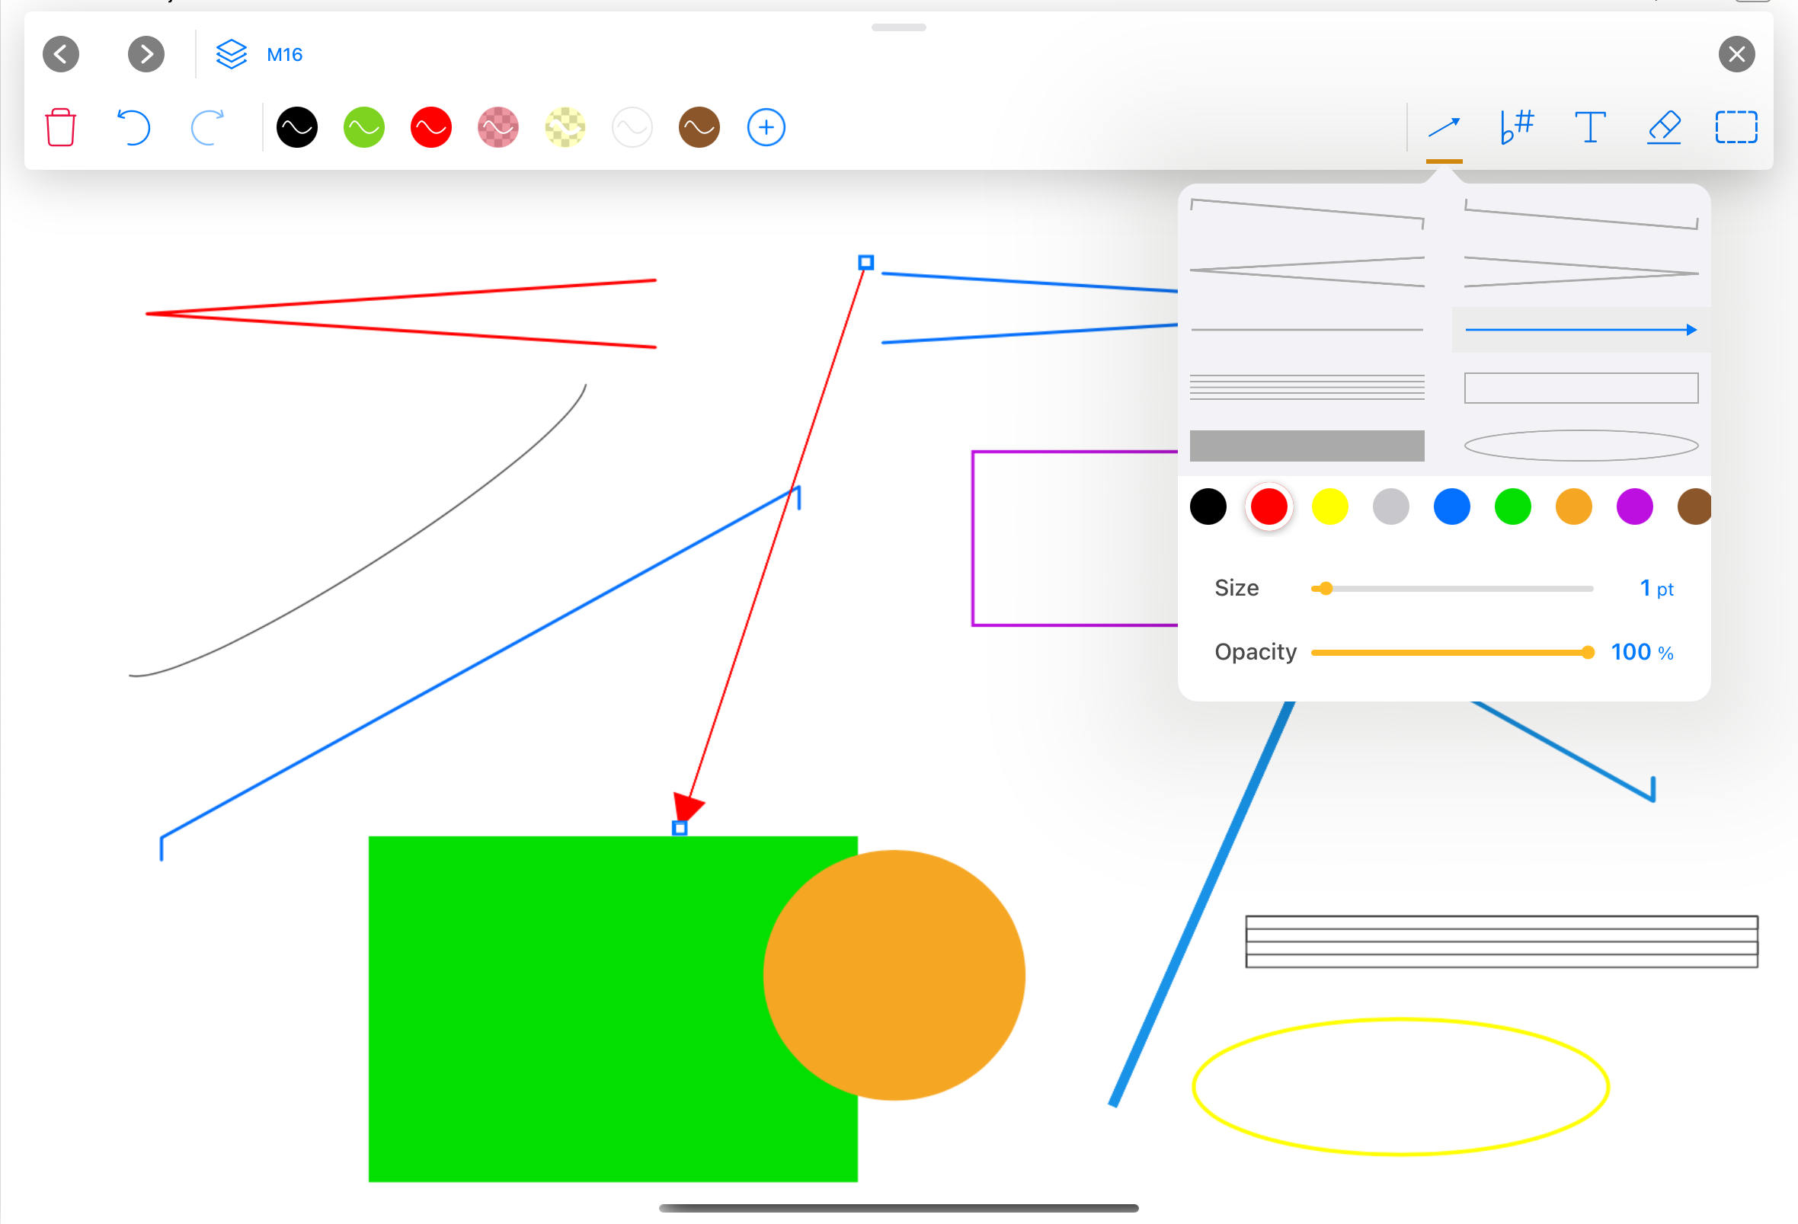Pick the arrow line shape style
This screenshot has width=1798, height=1224.
1581,331
